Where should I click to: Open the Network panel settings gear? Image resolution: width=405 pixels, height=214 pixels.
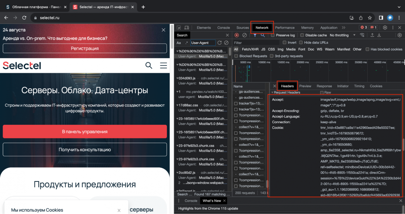pos(400,35)
